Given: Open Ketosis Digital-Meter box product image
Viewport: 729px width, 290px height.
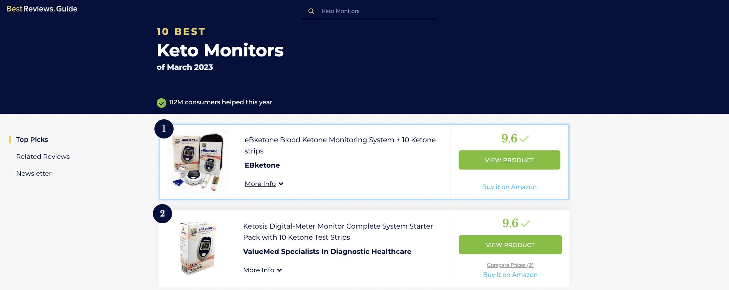Looking at the screenshot, I should coord(198,248).
